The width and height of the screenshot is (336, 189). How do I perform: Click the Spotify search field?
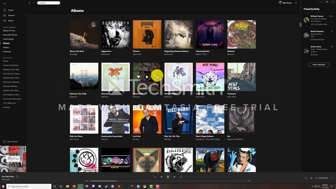click(49, 3)
